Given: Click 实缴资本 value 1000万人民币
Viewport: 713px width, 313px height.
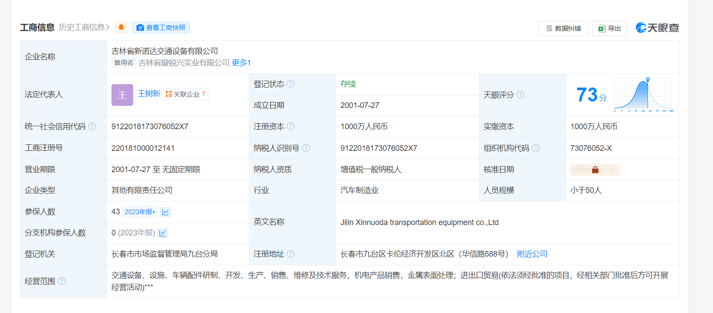Looking at the screenshot, I should pos(594,127).
